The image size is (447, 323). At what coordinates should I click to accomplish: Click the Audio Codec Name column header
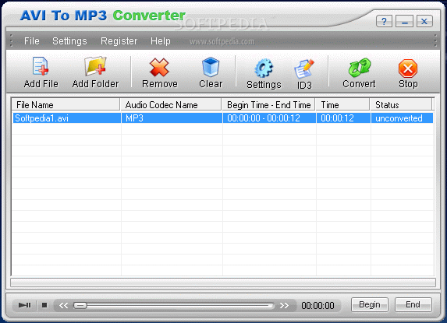point(171,104)
